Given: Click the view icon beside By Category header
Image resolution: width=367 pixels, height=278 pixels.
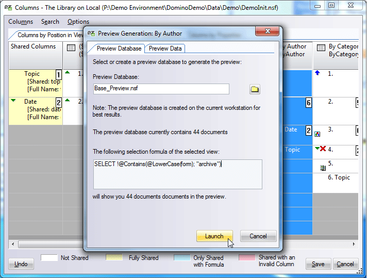Looking at the screenshot, I should pos(321,48).
